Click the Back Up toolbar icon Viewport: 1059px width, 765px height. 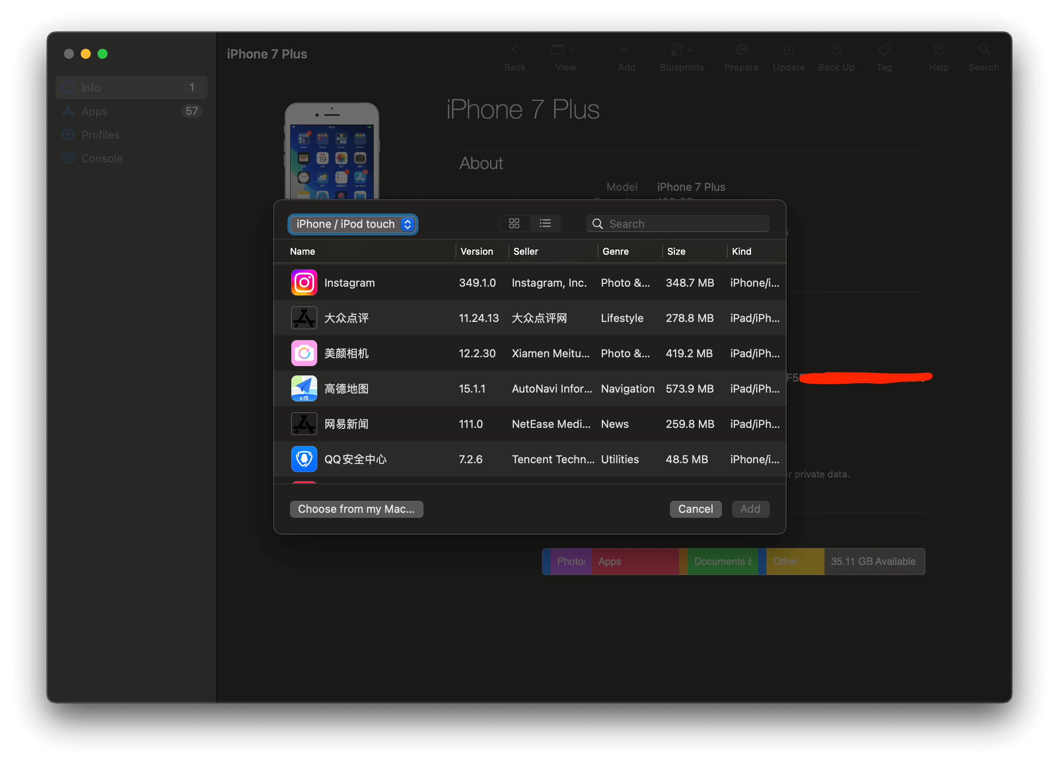point(836,50)
